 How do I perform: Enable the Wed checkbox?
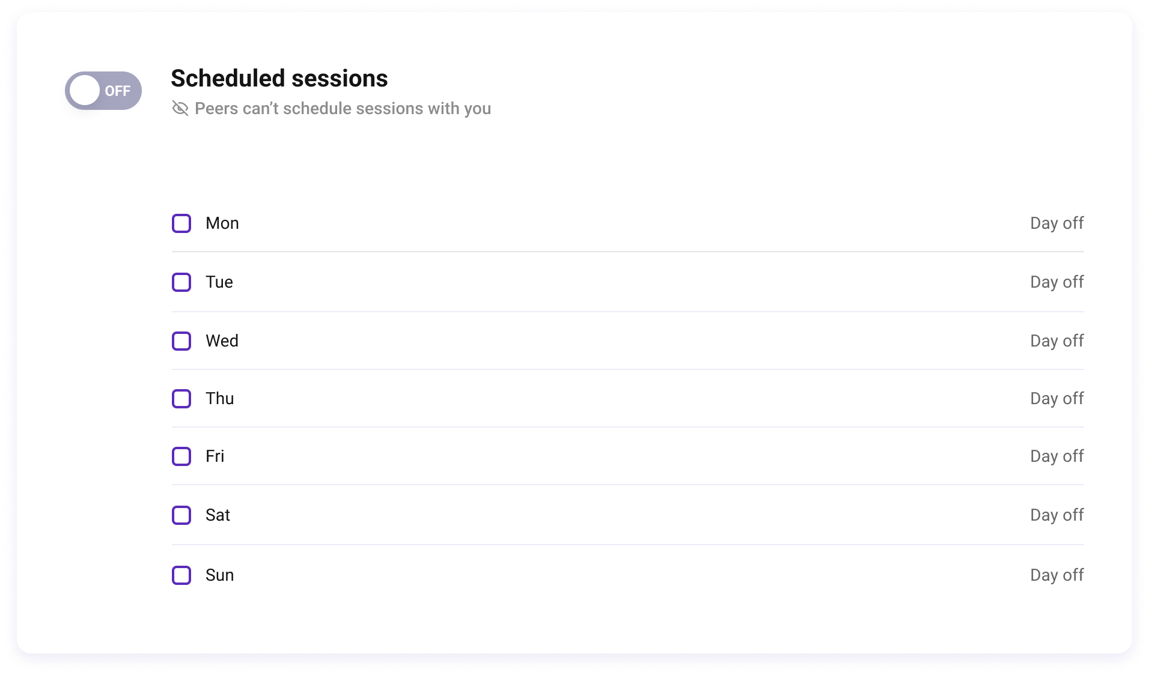[x=181, y=341]
